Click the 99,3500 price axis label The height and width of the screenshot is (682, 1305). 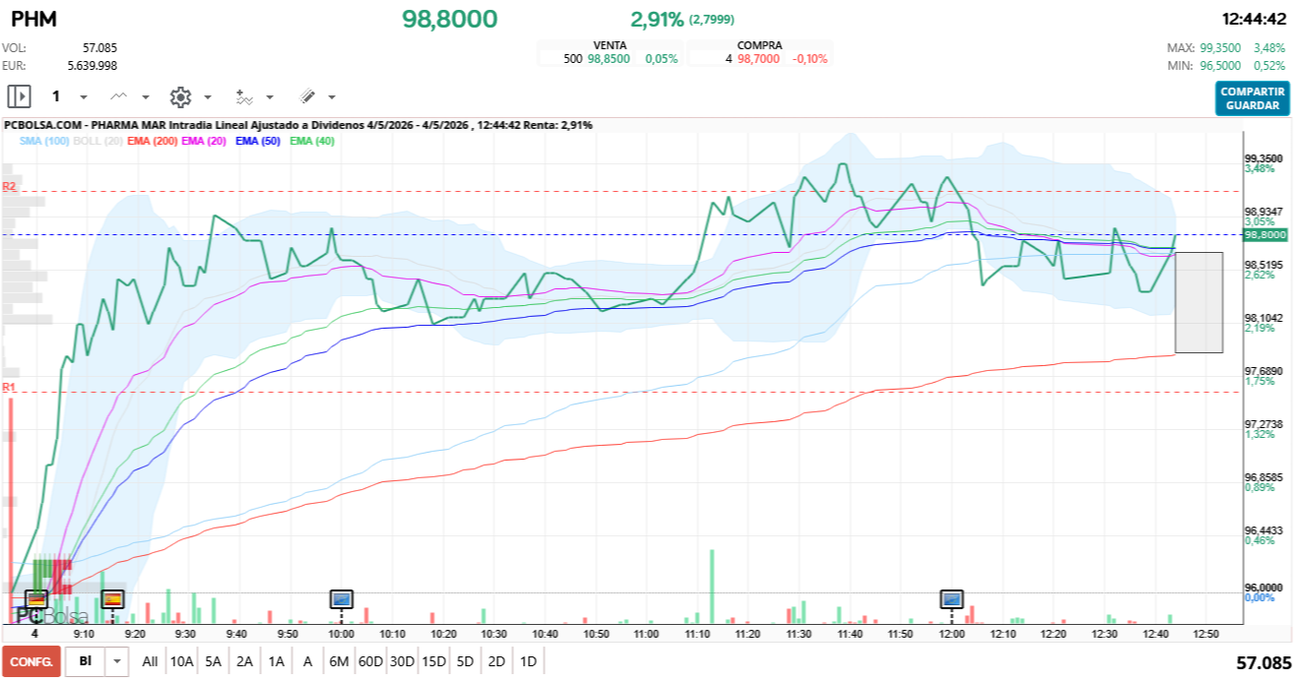(1263, 158)
